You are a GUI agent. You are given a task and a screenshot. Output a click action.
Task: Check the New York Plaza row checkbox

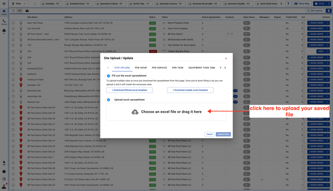[13, 23]
